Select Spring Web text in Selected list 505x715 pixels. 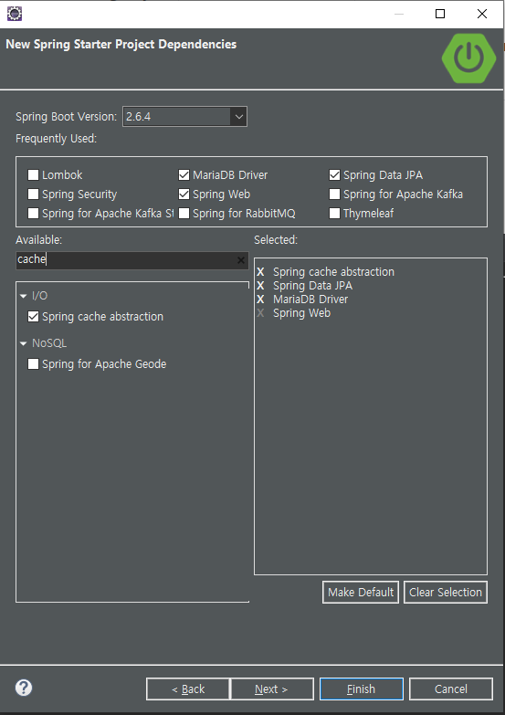(301, 313)
